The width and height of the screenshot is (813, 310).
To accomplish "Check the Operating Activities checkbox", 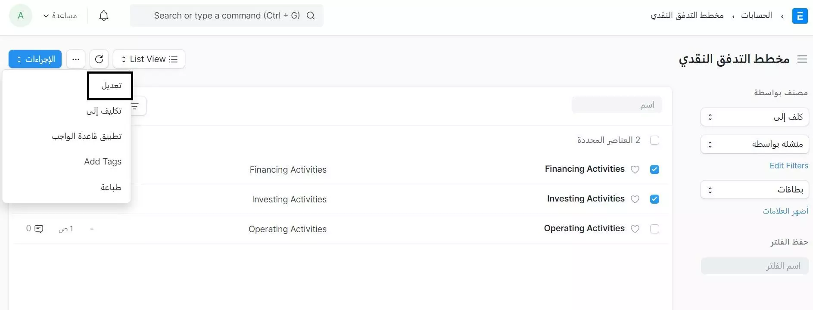I will click(654, 229).
